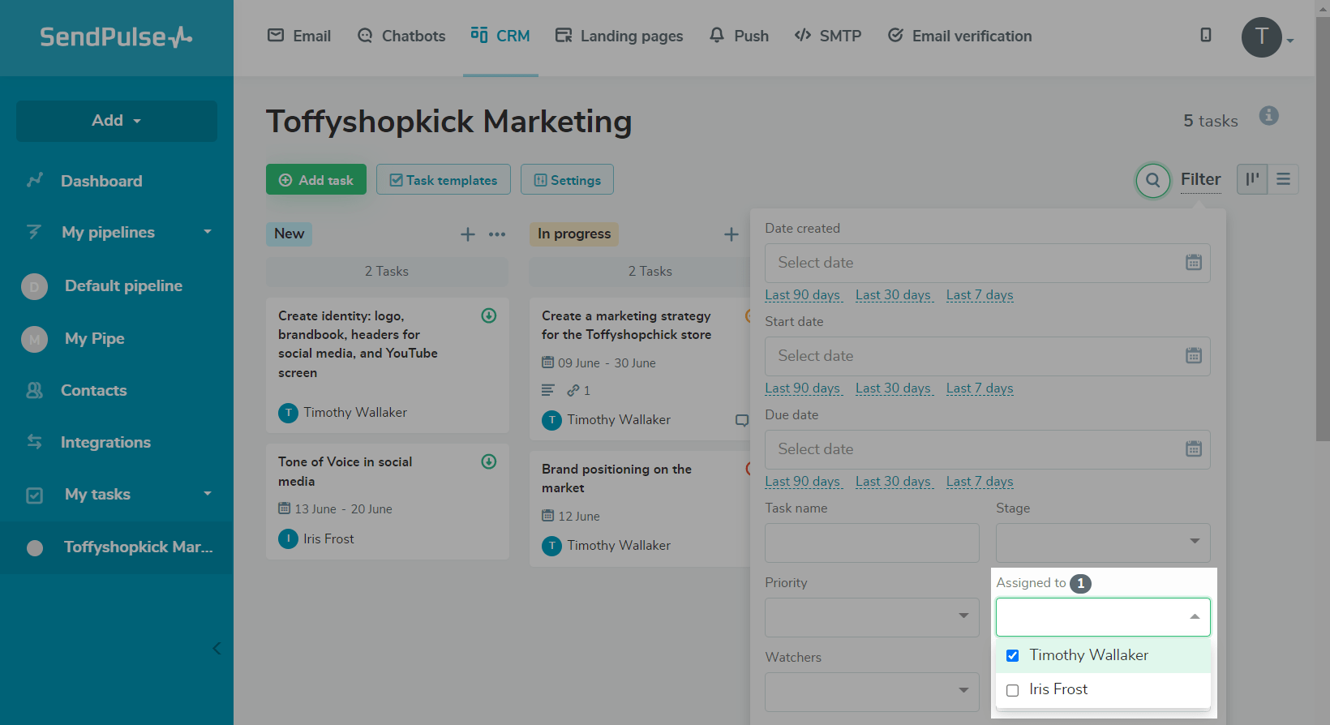1330x725 pixels.
Task: Click the info icon next to 5 tasks
Action: tap(1269, 116)
